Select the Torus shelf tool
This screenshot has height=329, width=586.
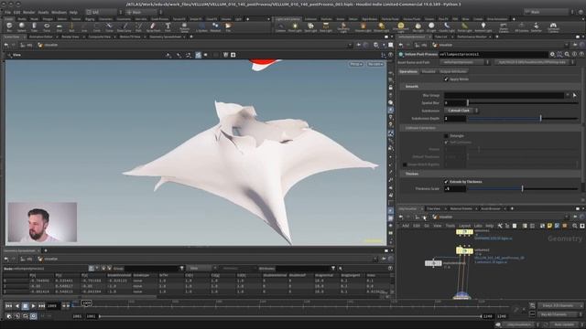click(x=47, y=27)
